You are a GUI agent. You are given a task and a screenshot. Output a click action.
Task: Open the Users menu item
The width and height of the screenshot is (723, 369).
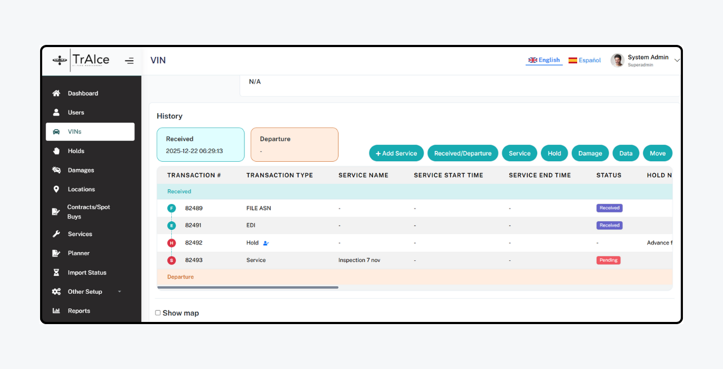coord(76,113)
